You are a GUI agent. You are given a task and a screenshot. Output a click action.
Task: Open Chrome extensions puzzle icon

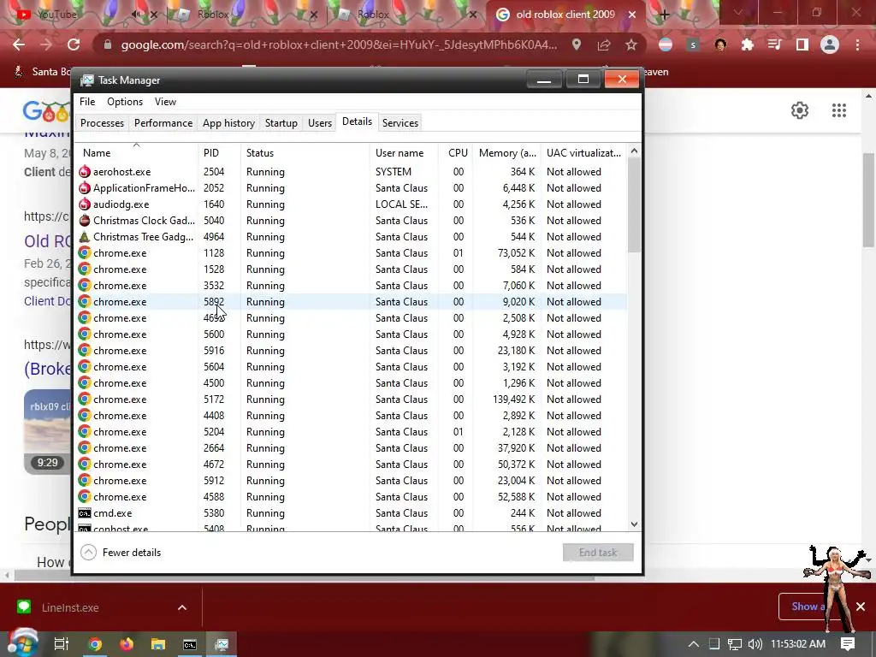coord(747,44)
